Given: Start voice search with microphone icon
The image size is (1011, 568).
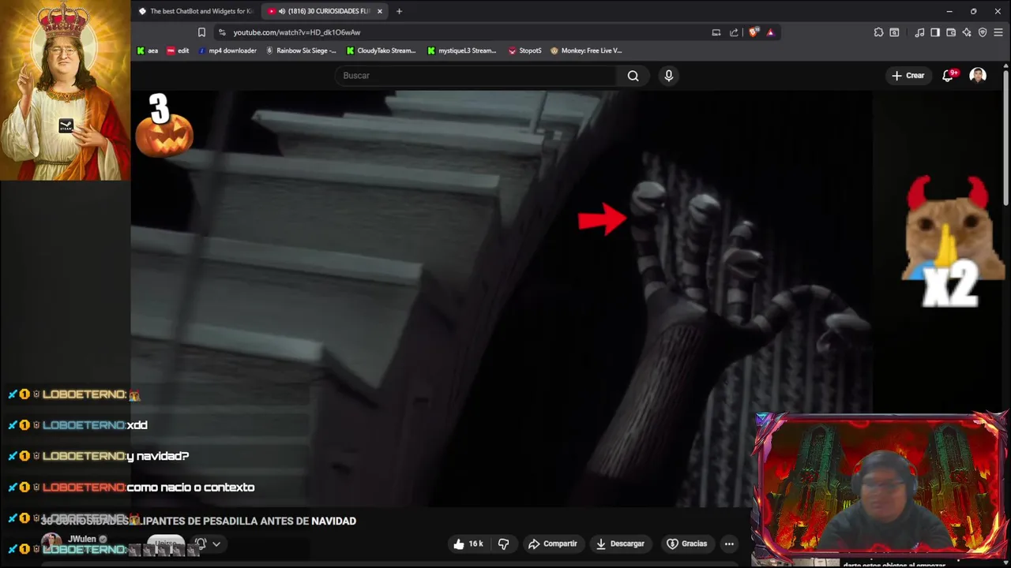Looking at the screenshot, I should click(669, 76).
